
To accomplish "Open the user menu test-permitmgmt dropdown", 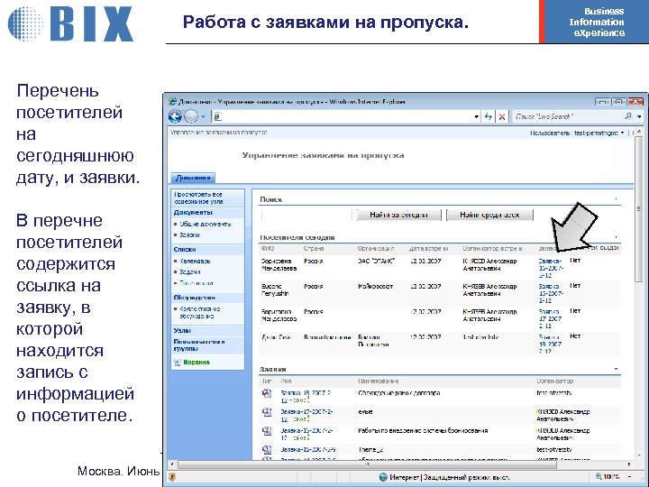I will [x=577, y=133].
